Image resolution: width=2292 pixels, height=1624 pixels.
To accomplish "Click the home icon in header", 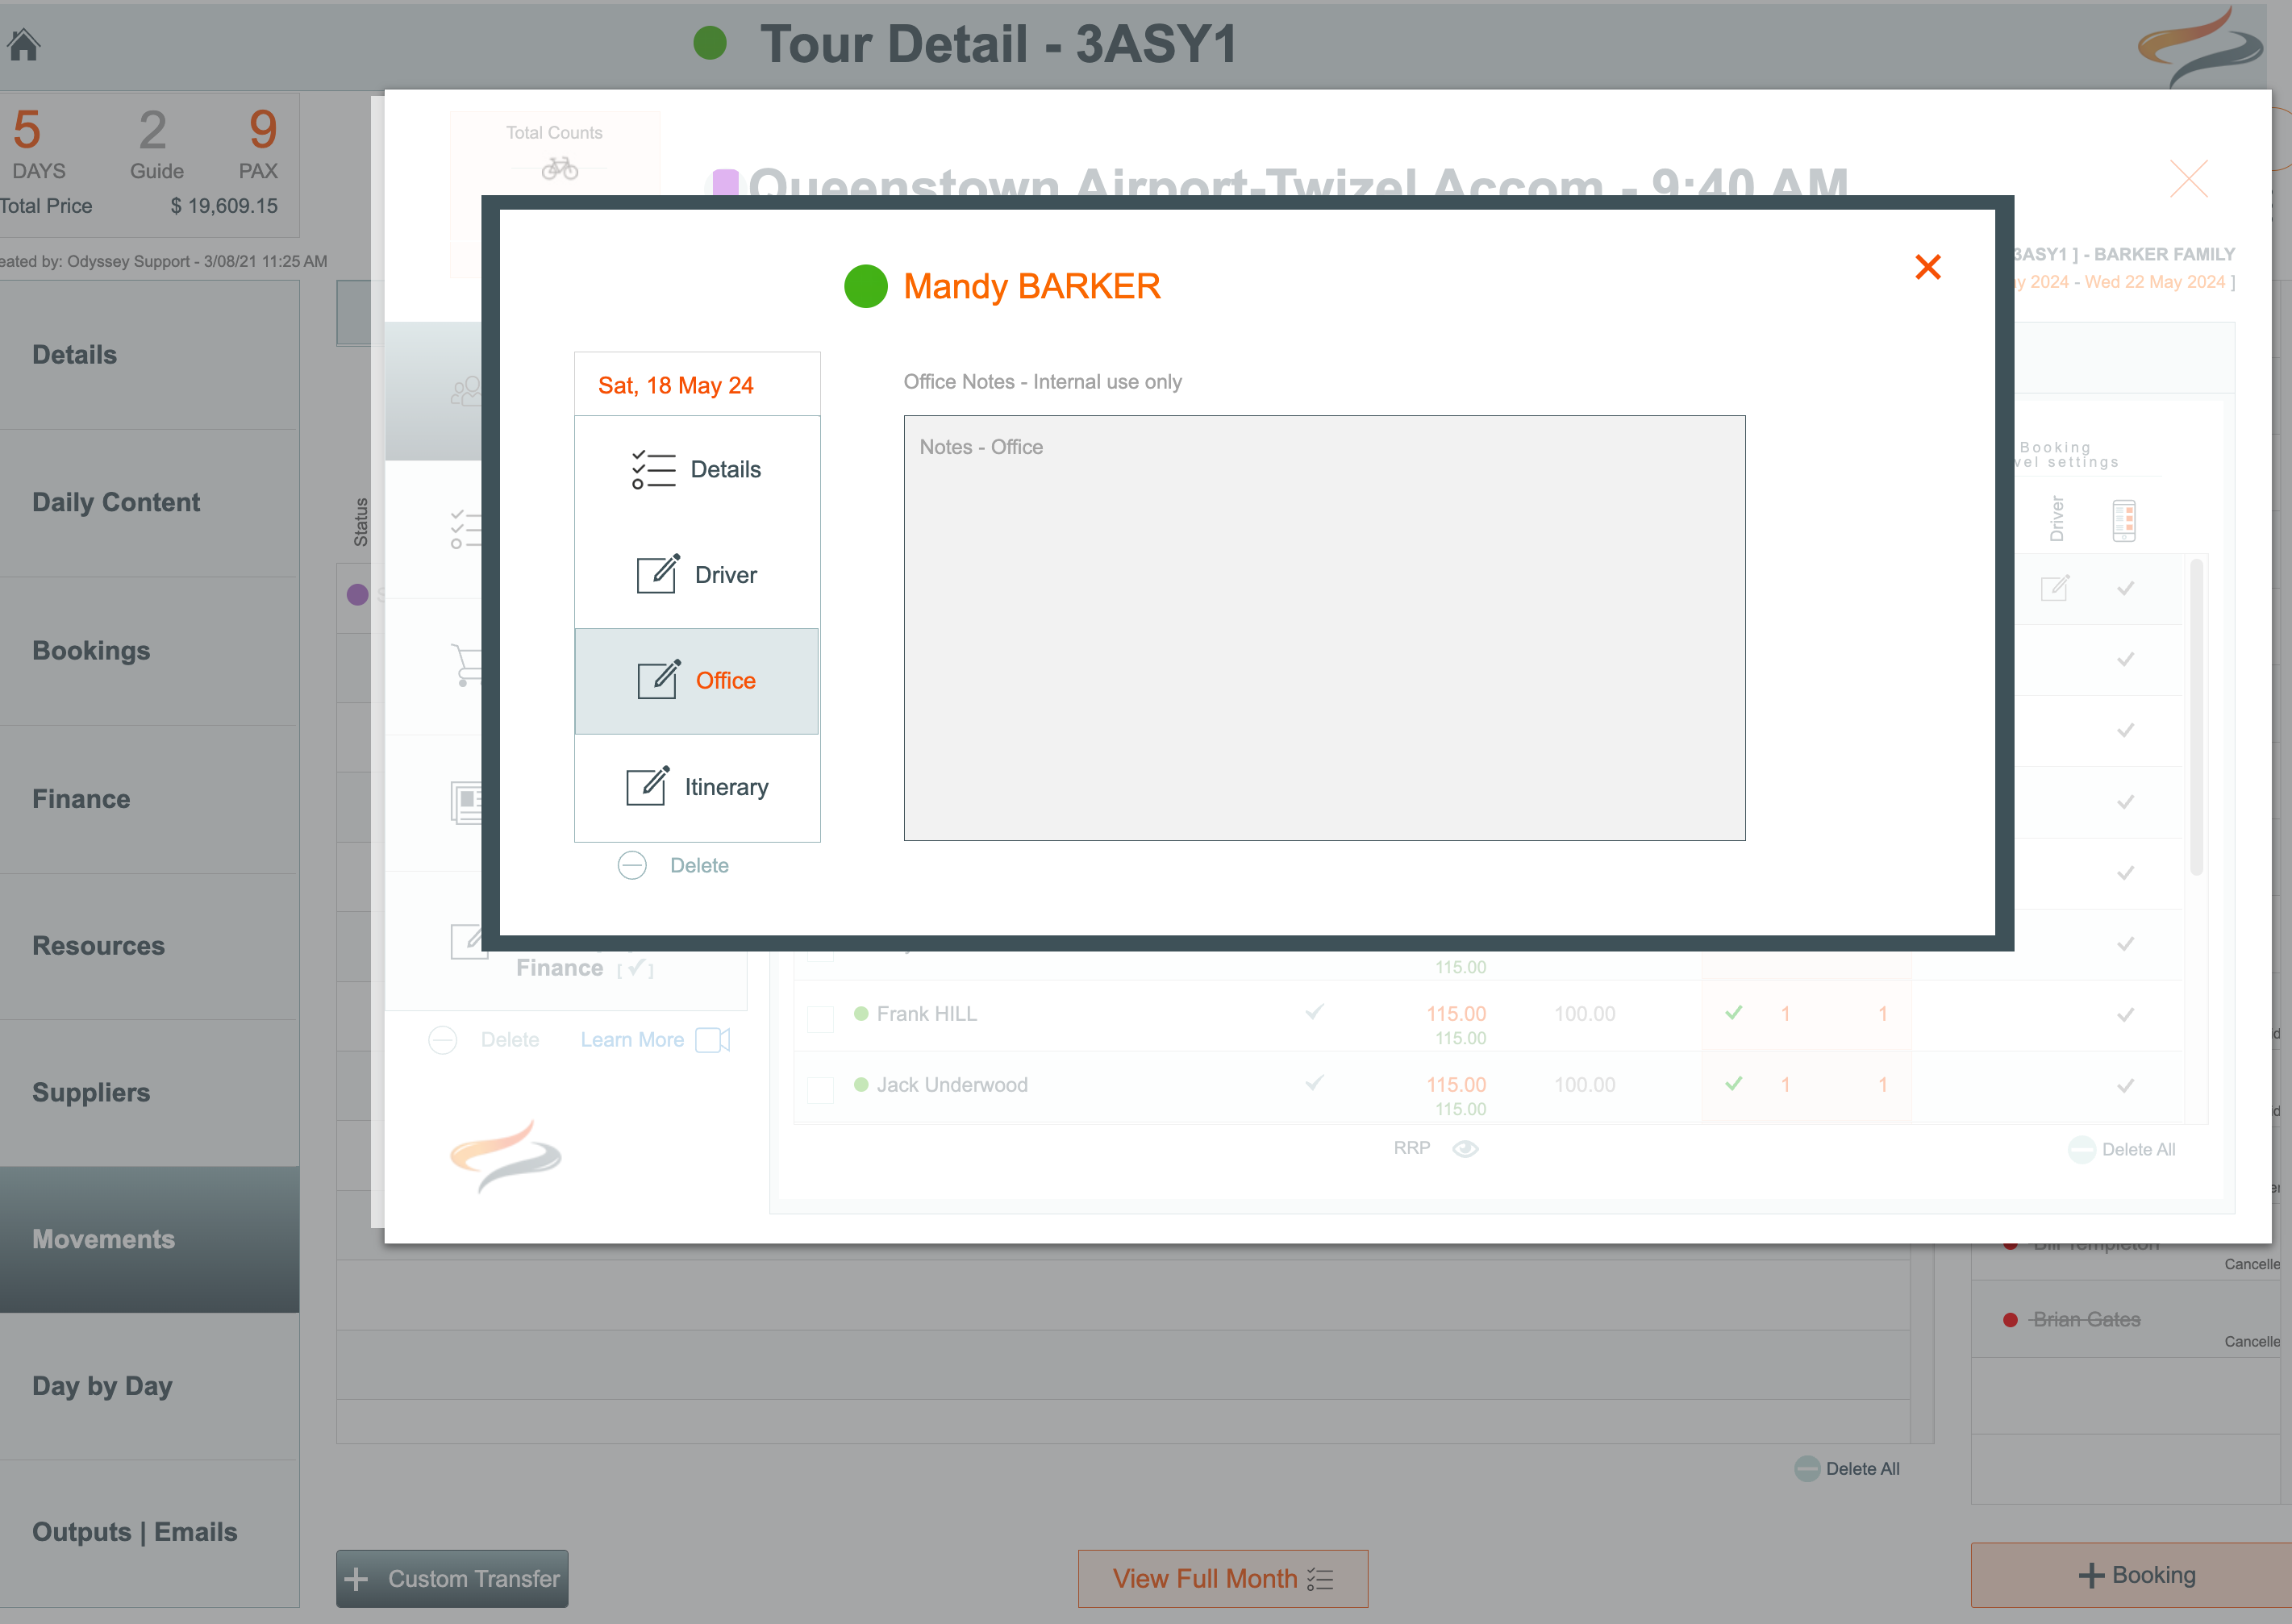I will pos(24,44).
